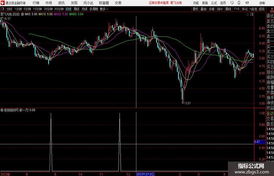Viewport: 274px width, 176px height.
Task: Open the 版面 menu
Action: click(x=205, y=3)
